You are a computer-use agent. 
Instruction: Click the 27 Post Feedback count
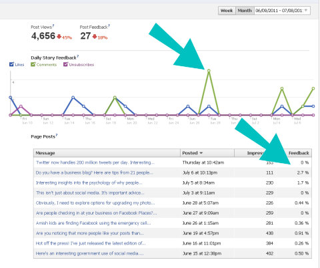pos(85,36)
